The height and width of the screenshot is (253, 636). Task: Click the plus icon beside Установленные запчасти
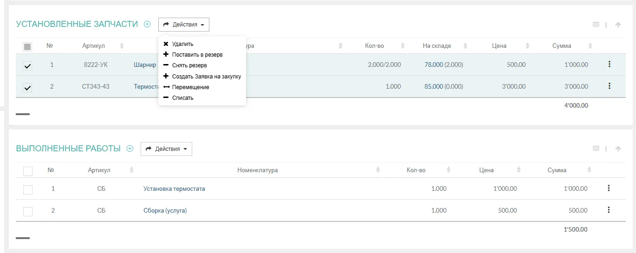[x=147, y=24]
